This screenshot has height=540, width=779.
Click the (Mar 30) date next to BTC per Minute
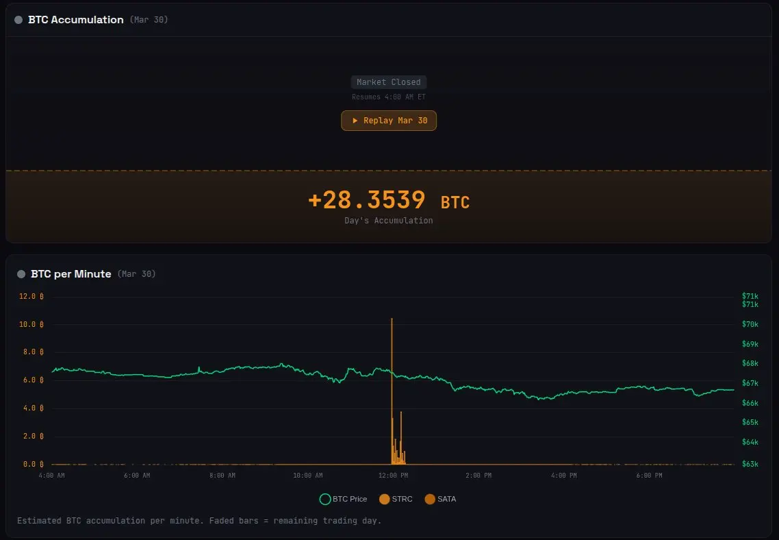pos(137,274)
